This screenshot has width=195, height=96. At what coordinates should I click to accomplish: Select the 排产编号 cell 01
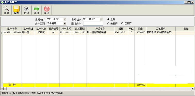[x=54, y=33]
